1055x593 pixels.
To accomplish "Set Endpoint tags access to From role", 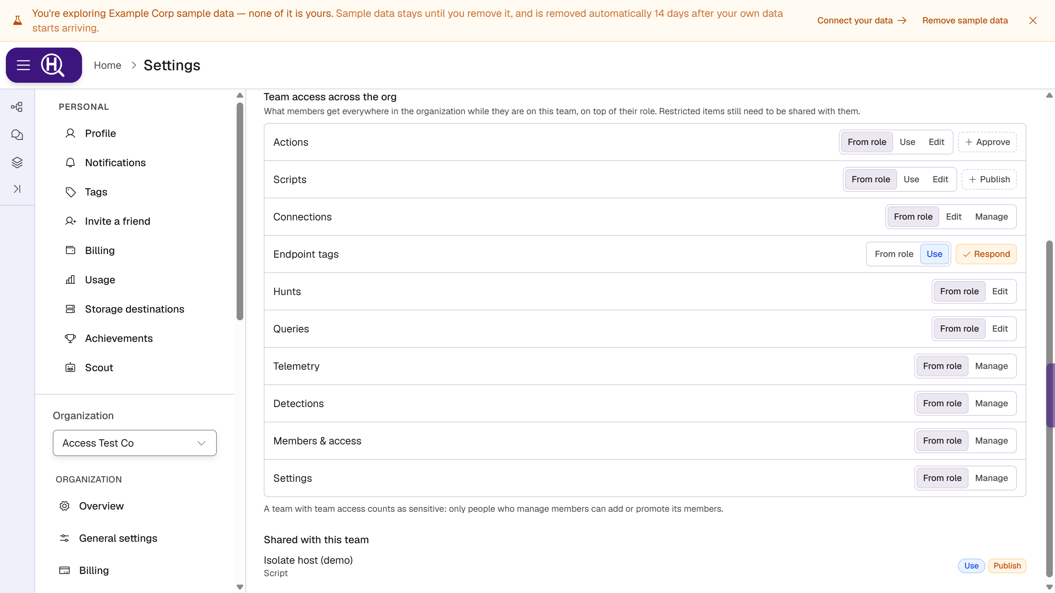I will (x=894, y=254).
